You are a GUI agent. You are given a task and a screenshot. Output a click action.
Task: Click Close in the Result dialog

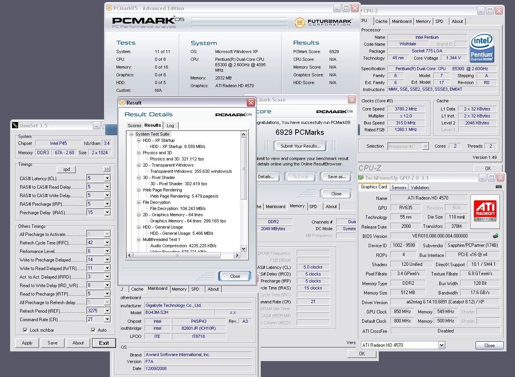[235, 276]
